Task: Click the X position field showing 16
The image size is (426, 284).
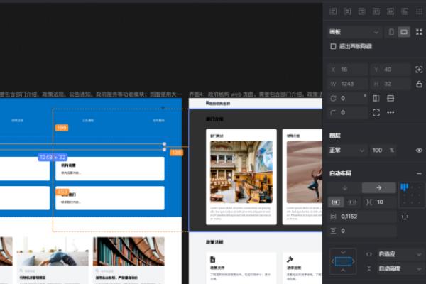Action: (x=347, y=70)
